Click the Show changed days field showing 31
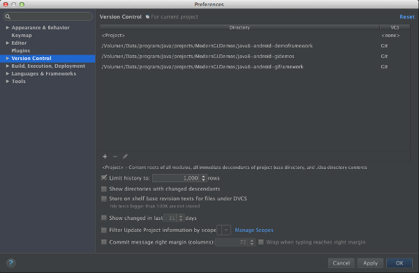 170,218
